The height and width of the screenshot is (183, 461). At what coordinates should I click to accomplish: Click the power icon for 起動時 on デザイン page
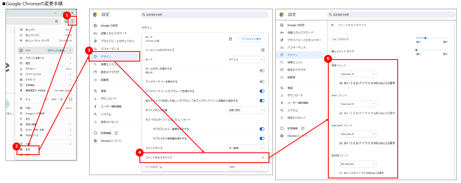click(95, 80)
